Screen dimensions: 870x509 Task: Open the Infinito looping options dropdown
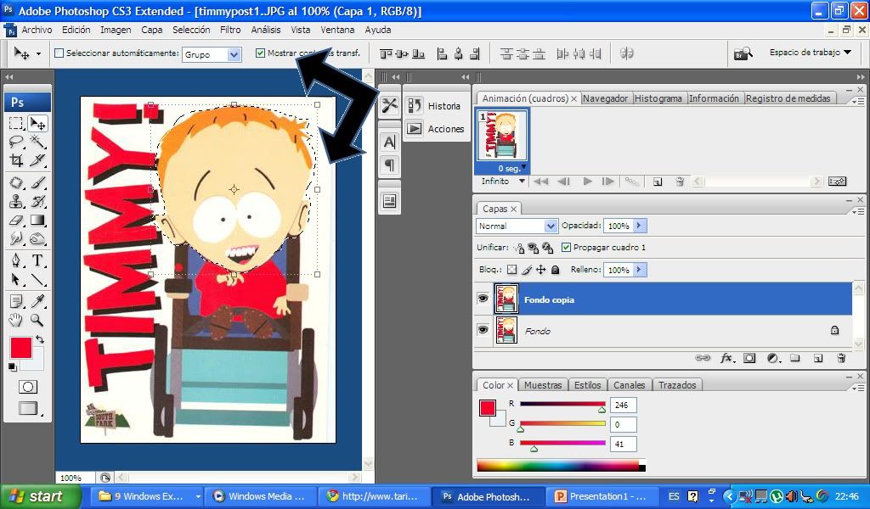504,181
